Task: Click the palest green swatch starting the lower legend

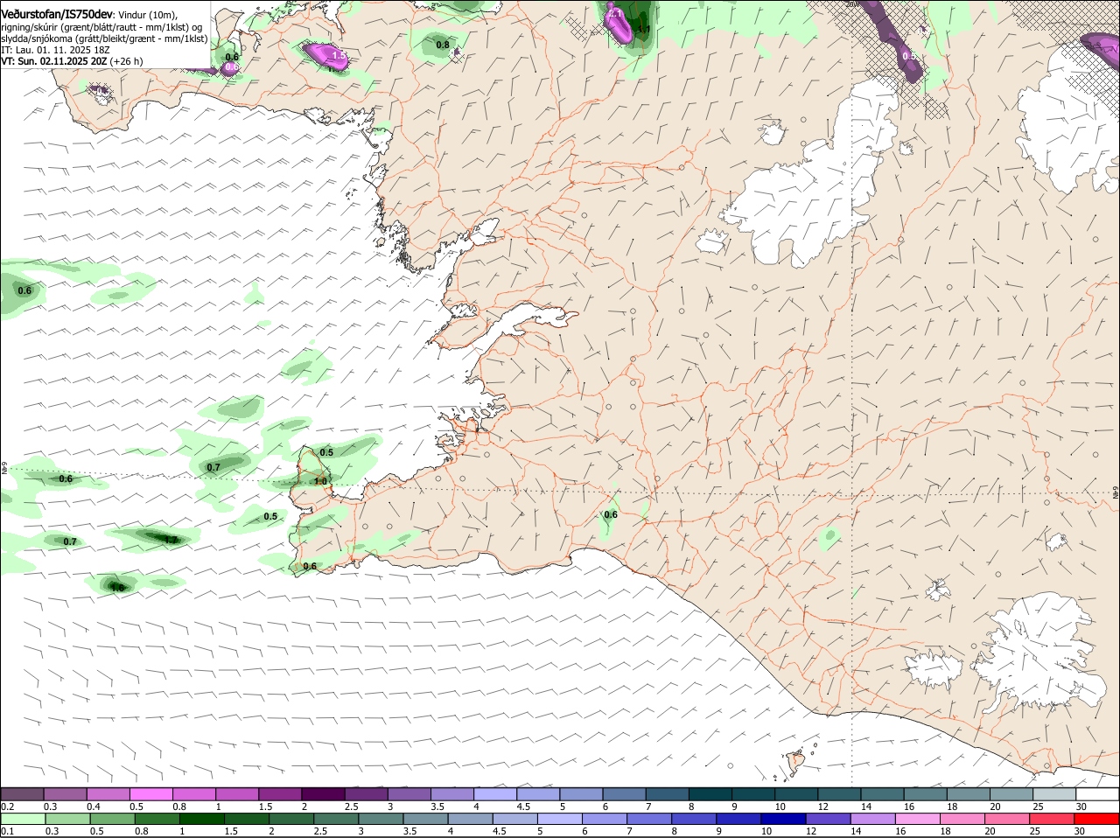Action: click(x=23, y=818)
